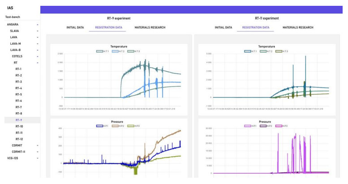Click the IAS logo title
The height and width of the screenshot is (184, 348).
(10, 8)
